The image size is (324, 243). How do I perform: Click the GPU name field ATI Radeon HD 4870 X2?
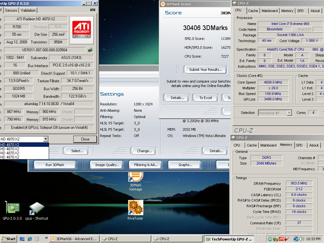coord(36,19)
